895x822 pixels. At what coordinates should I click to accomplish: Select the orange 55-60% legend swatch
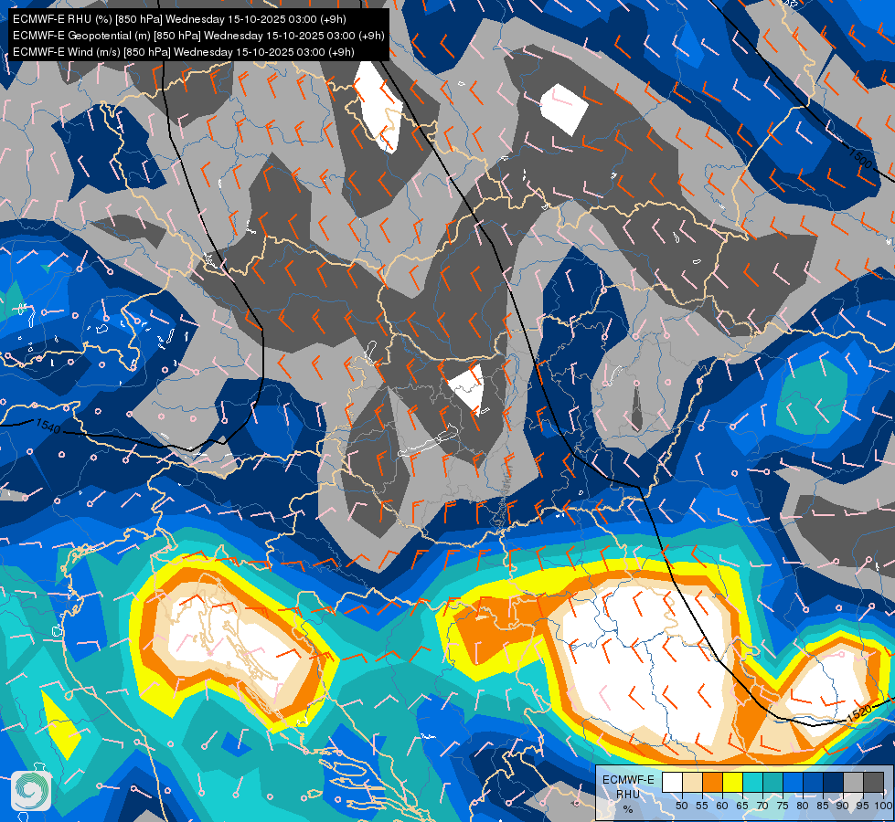click(712, 782)
